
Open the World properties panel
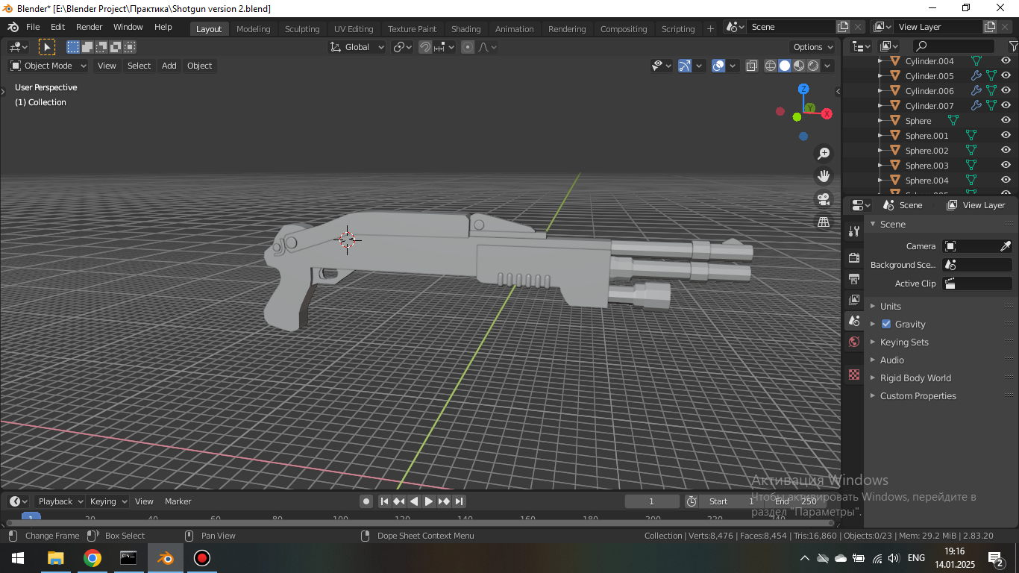click(x=853, y=342)
